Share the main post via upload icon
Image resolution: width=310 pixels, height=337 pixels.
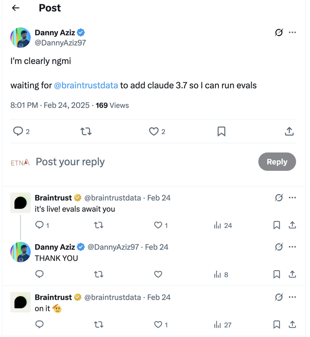click(289, 131)
